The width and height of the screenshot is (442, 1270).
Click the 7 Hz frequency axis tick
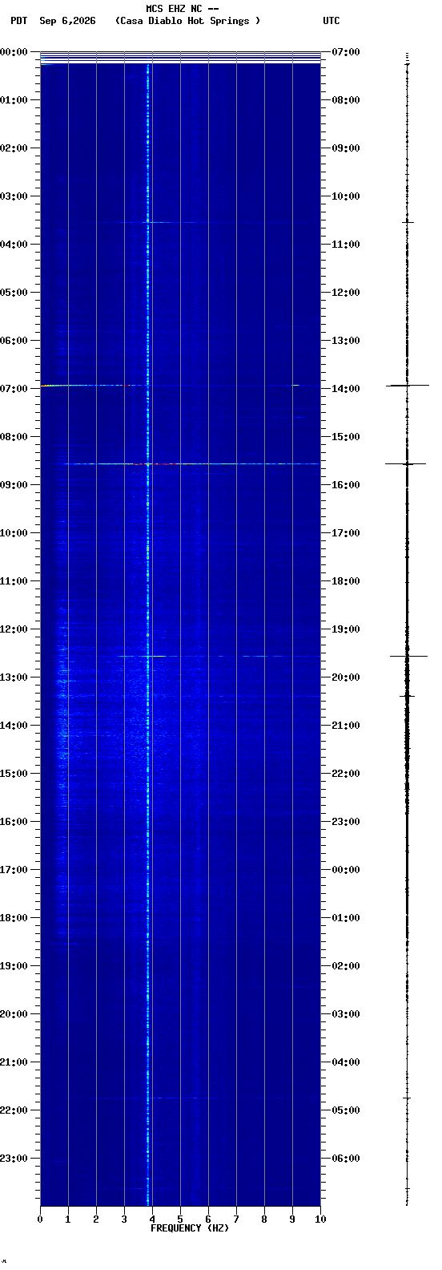coord(236,1219)
